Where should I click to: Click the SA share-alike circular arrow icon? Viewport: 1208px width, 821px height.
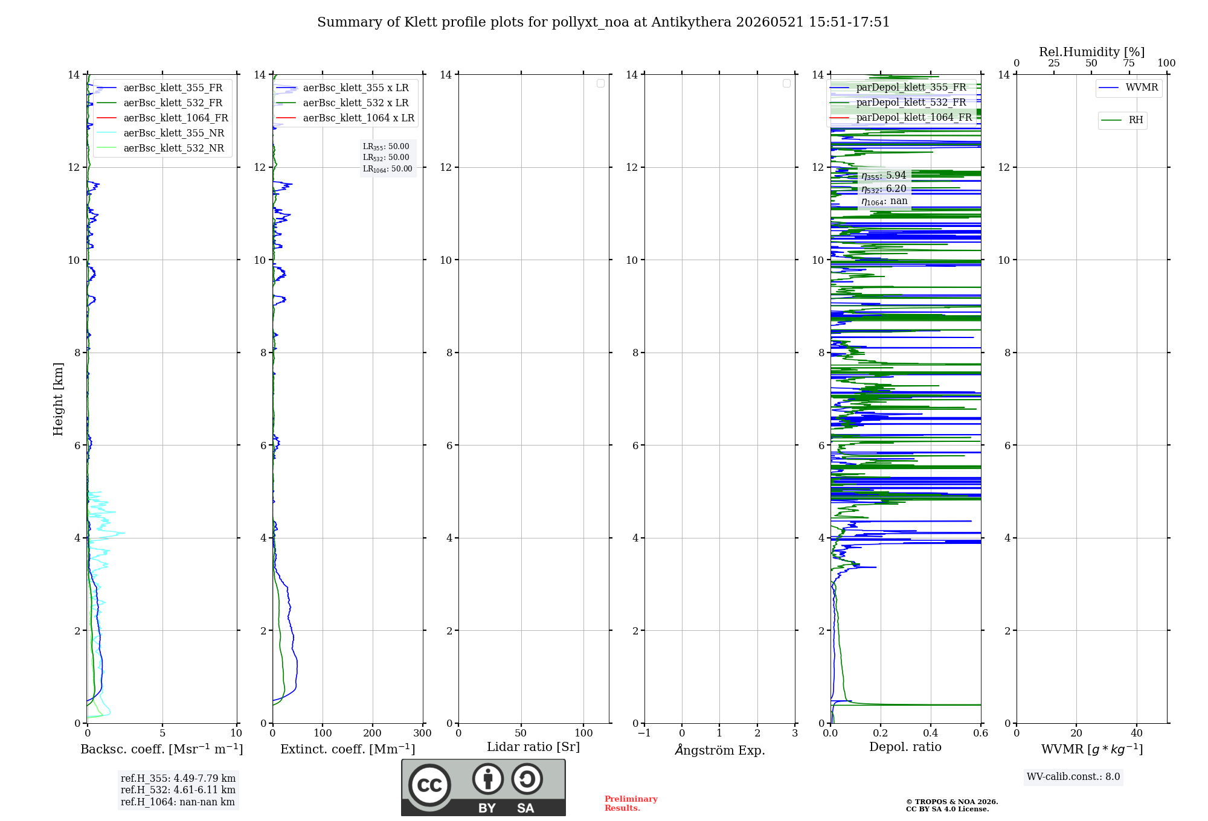click(527, 779)
